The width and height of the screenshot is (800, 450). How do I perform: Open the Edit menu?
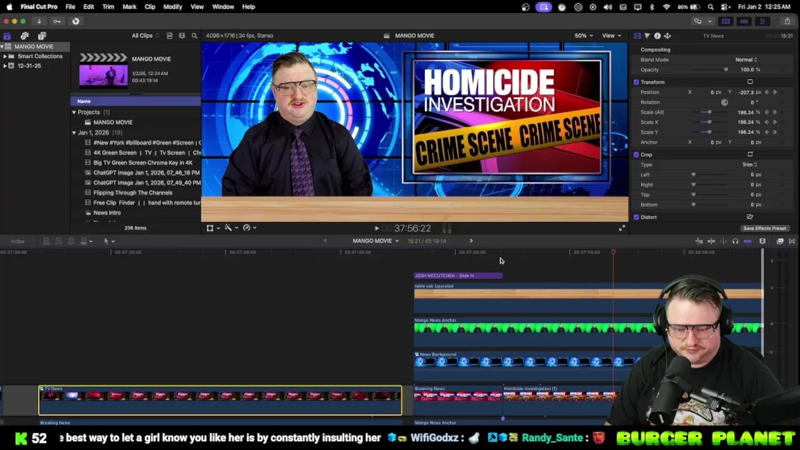pos(89,7)
